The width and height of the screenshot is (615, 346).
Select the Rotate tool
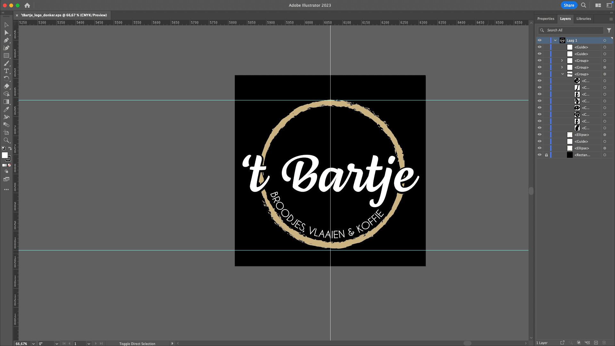(6, 79)
